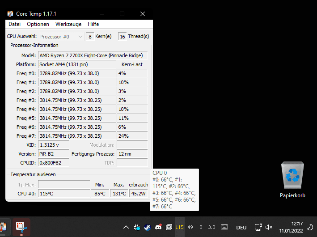Select the Freq #0 frequency value
This screenshot has width=317, height=237.
77,73
